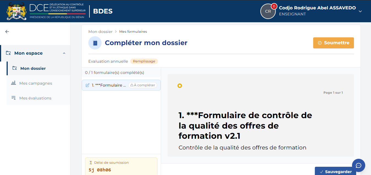371x175 pixels.
Task: Click the yellow progress step circle
Action: coord(180,86)
